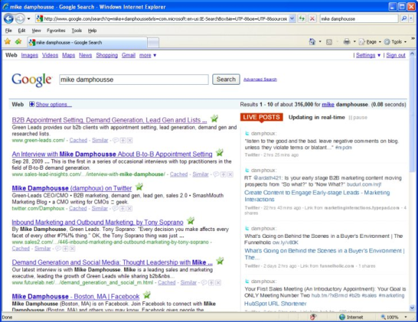Click the Sign out link
Image resolution: width=418 pixels, height=322 pixels.
pyautogui.click(x=396, y=55)
